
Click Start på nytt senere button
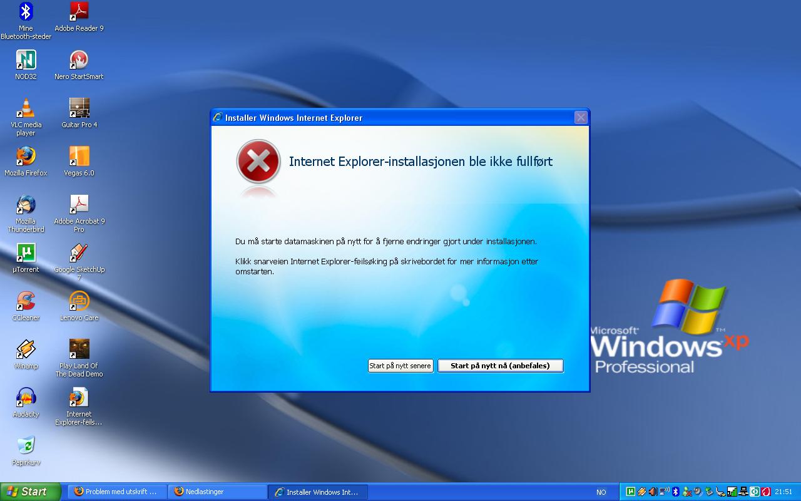[400, 366]
